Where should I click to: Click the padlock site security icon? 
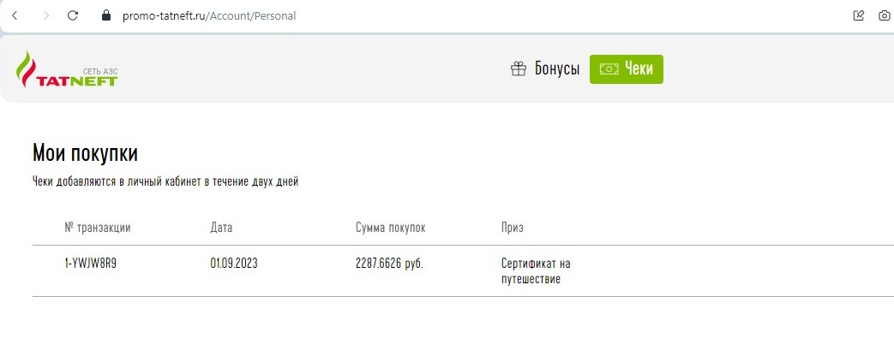[105, 16]
